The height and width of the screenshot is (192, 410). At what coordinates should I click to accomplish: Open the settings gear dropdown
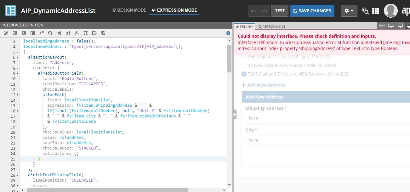(349, 11)
